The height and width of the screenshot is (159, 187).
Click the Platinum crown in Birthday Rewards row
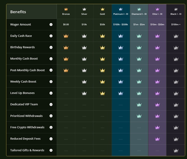click(x=121, y=47)
